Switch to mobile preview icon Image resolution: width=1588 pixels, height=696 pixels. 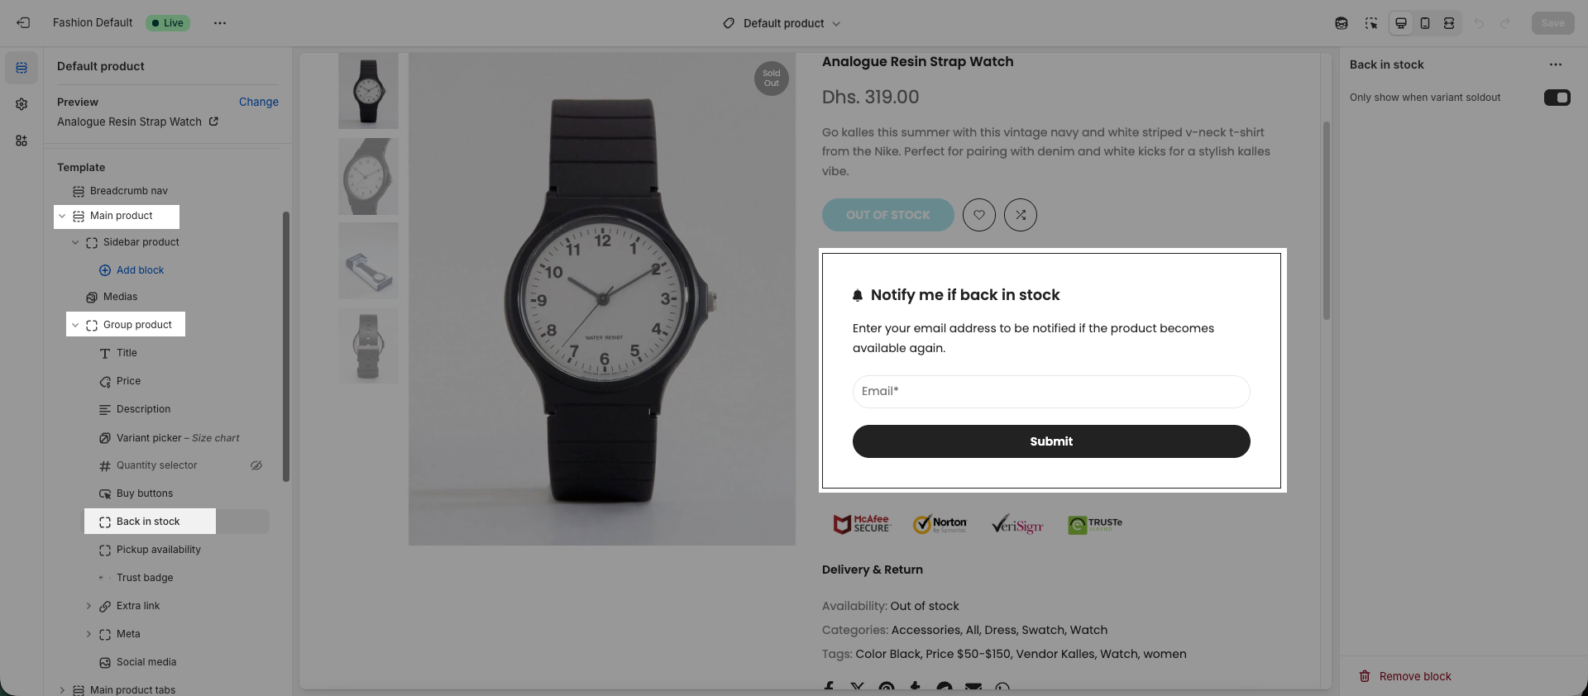(x=1425, y=23)
